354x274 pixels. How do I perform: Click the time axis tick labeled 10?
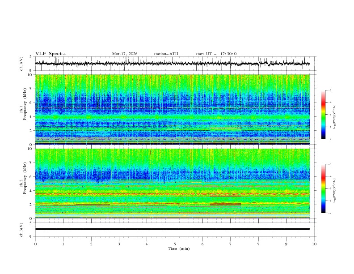[314, 244]
